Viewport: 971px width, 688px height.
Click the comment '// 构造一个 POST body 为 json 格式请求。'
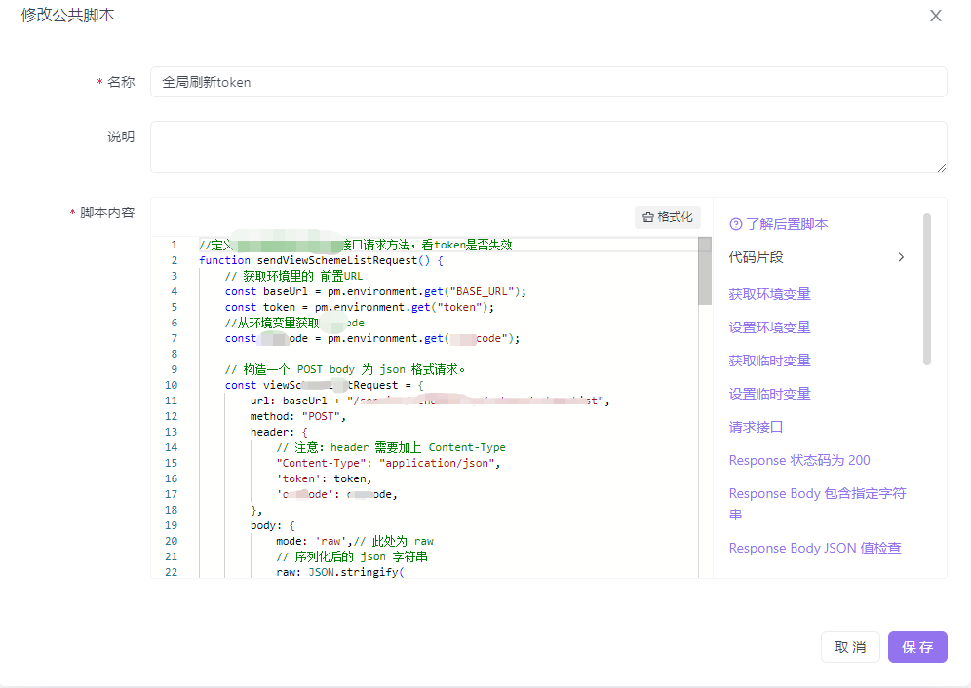345,369
